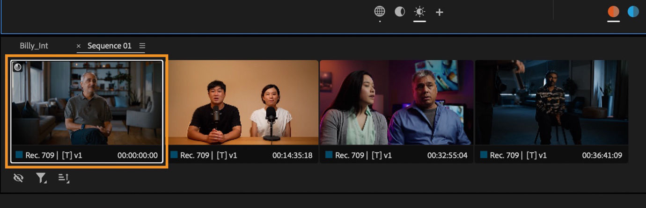
Task: Click timecode 00:32:55:04 text
Action: click(x=448, y=155)
